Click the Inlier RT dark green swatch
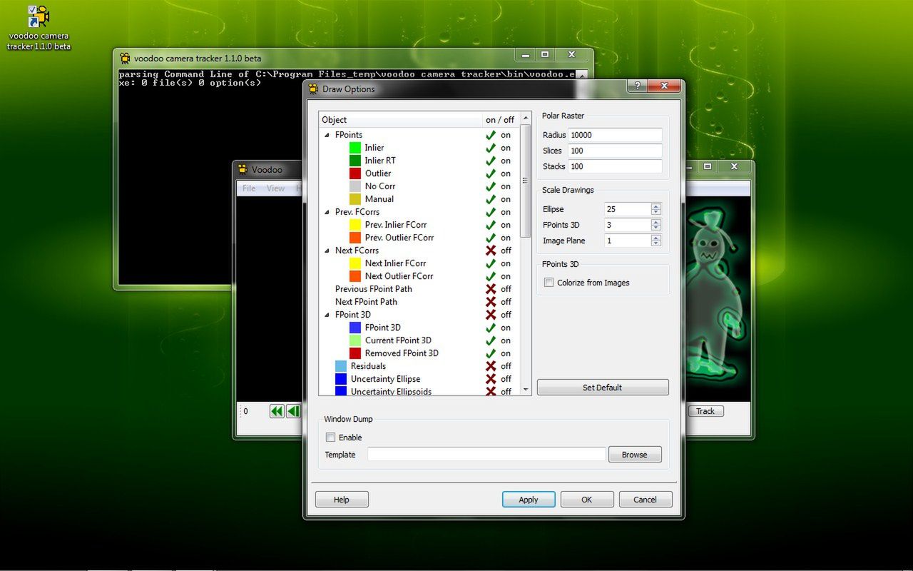Image resolution: width=913 pixels, height=571 pixels. 355,161
